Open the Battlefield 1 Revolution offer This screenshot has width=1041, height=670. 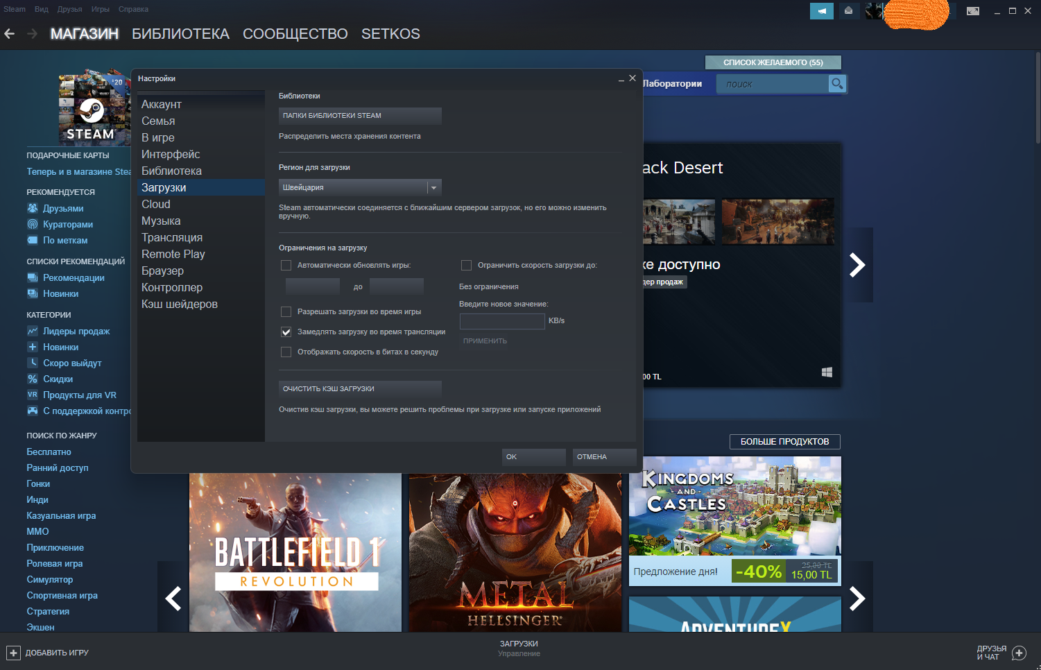(x=295, y=553)
